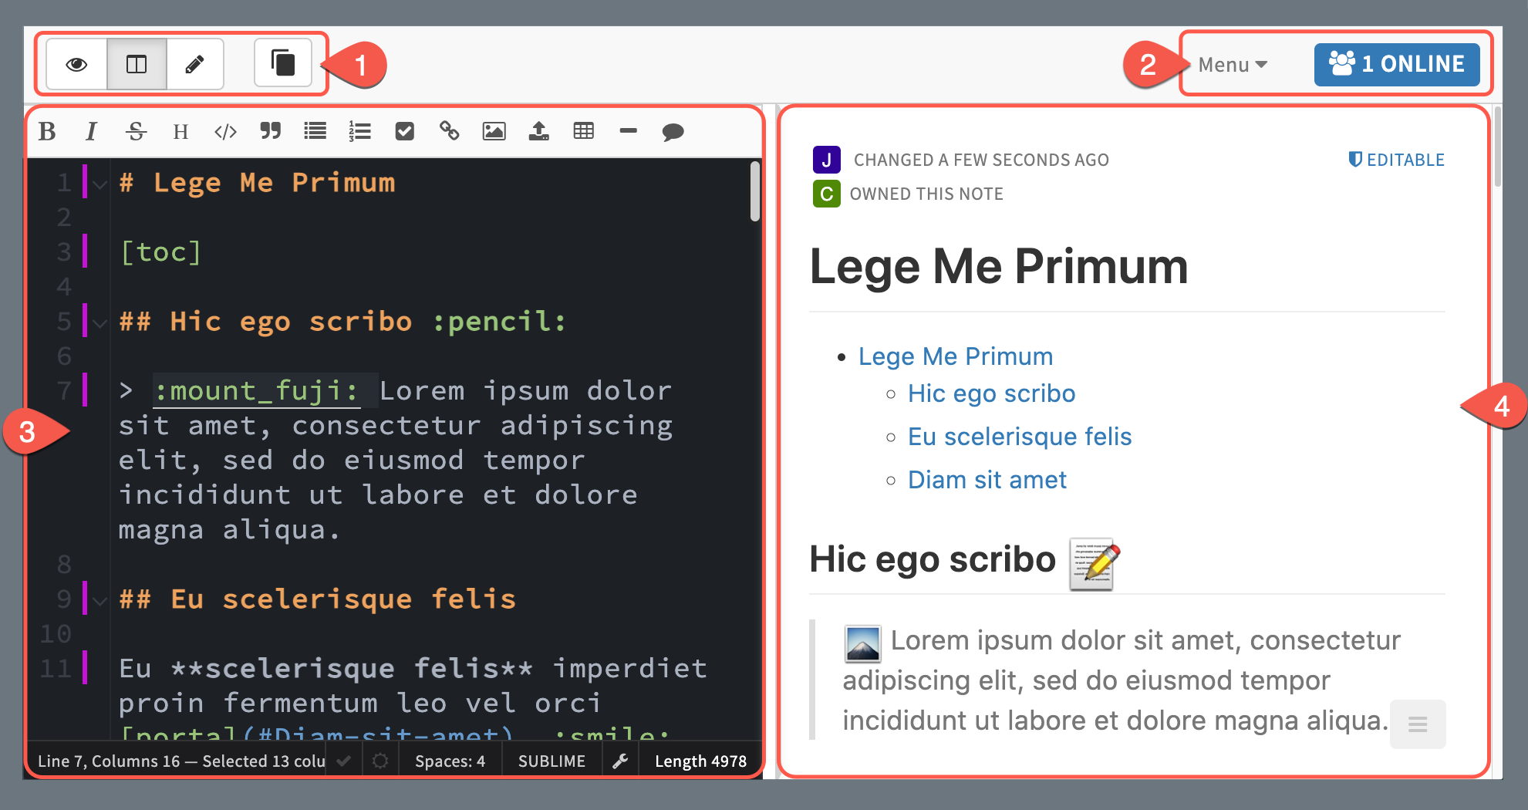Click the spell check checkmark in status bar

click(x=344, y=761)
